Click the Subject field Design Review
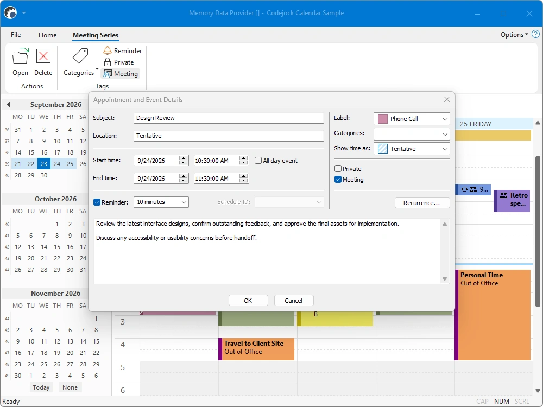Image resolution: width=543 pixels, height=407 pixels. [229, 118]
